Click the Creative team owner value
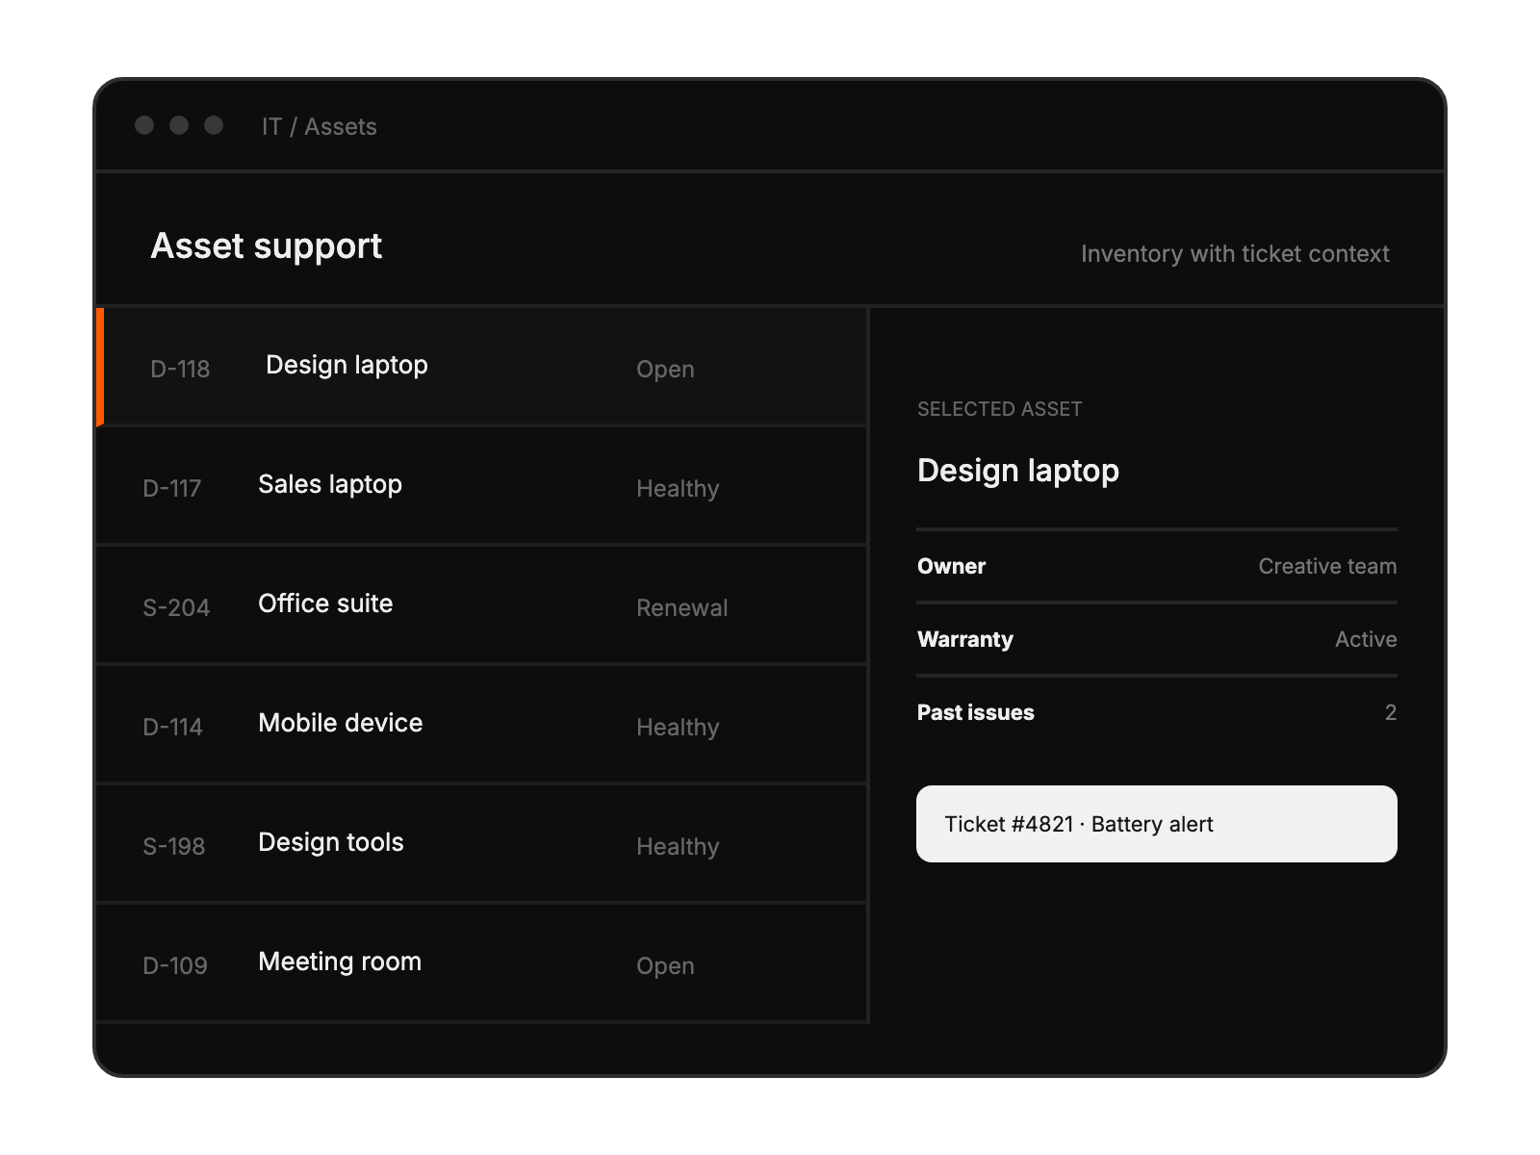1540x1155 pixels. pyautogui.click(x=1327, y=566)
